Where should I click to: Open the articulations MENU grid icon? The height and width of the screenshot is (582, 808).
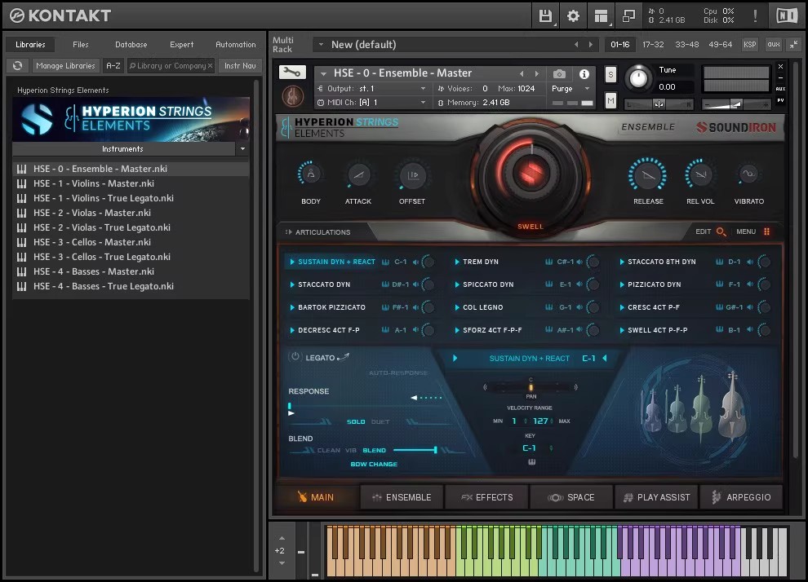tap(766, 232)
